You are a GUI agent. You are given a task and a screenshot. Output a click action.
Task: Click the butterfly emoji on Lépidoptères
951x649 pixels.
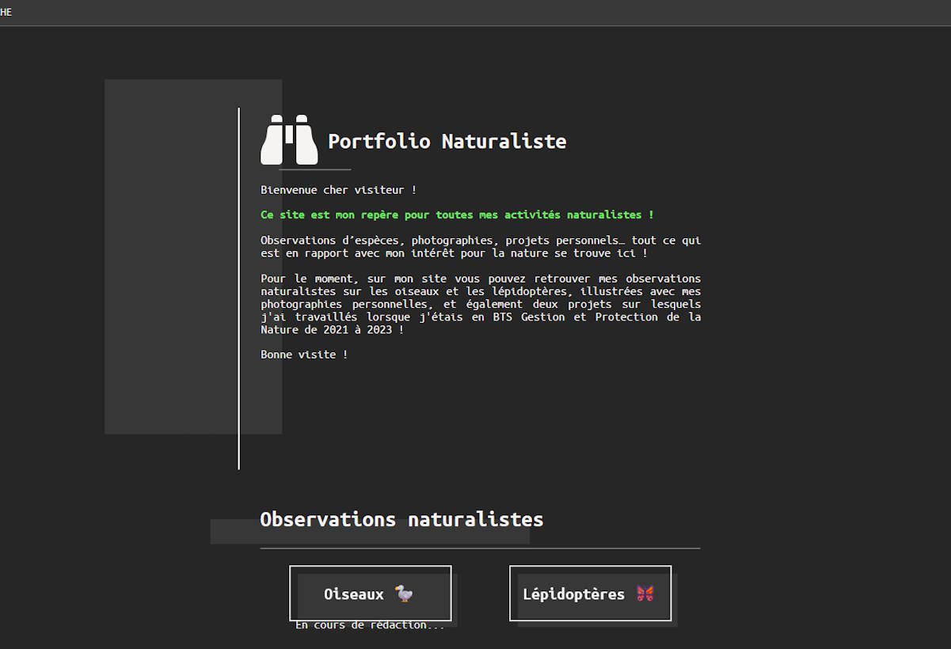646,593
